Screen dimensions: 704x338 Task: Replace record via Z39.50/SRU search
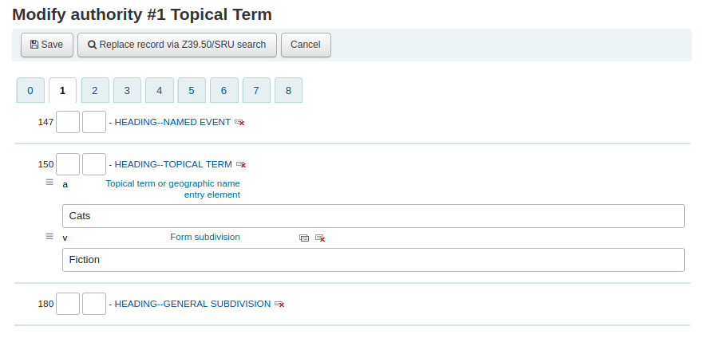[177, 45]
